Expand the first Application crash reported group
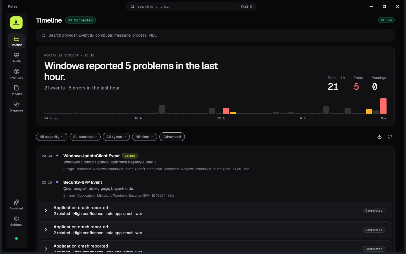 tap(215, 211)
